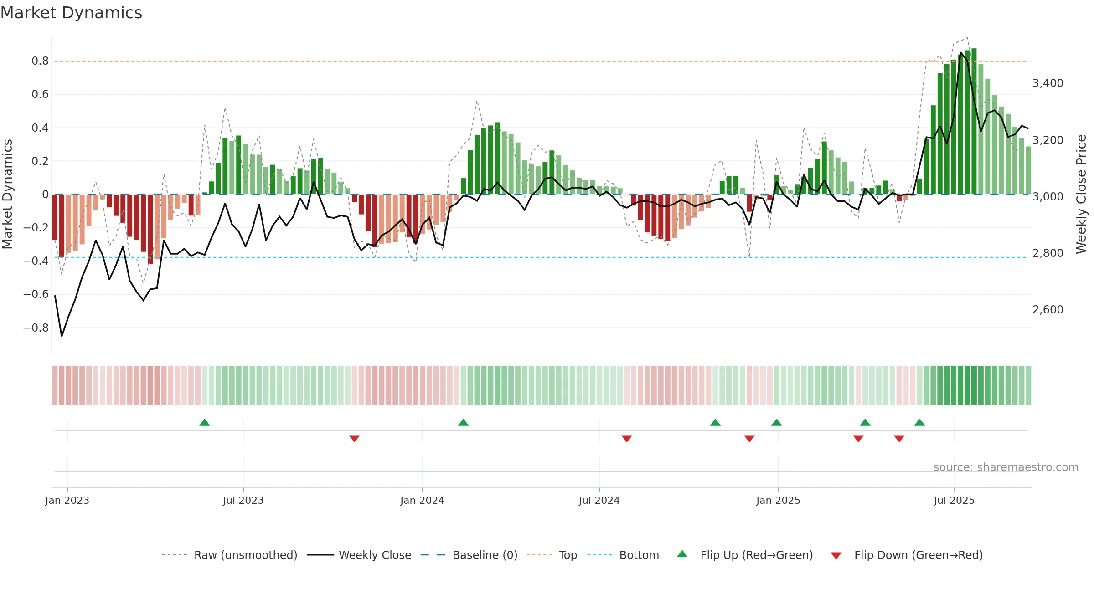Click the Jul 2023 x-axis label
Viewport: 1094px width, 615px height.
pos(243,500)
